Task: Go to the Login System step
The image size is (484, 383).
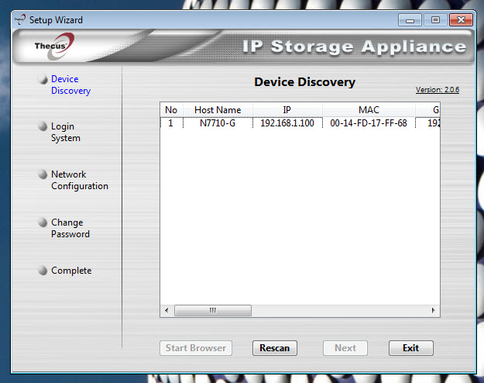Action: [x=66, y=133]
